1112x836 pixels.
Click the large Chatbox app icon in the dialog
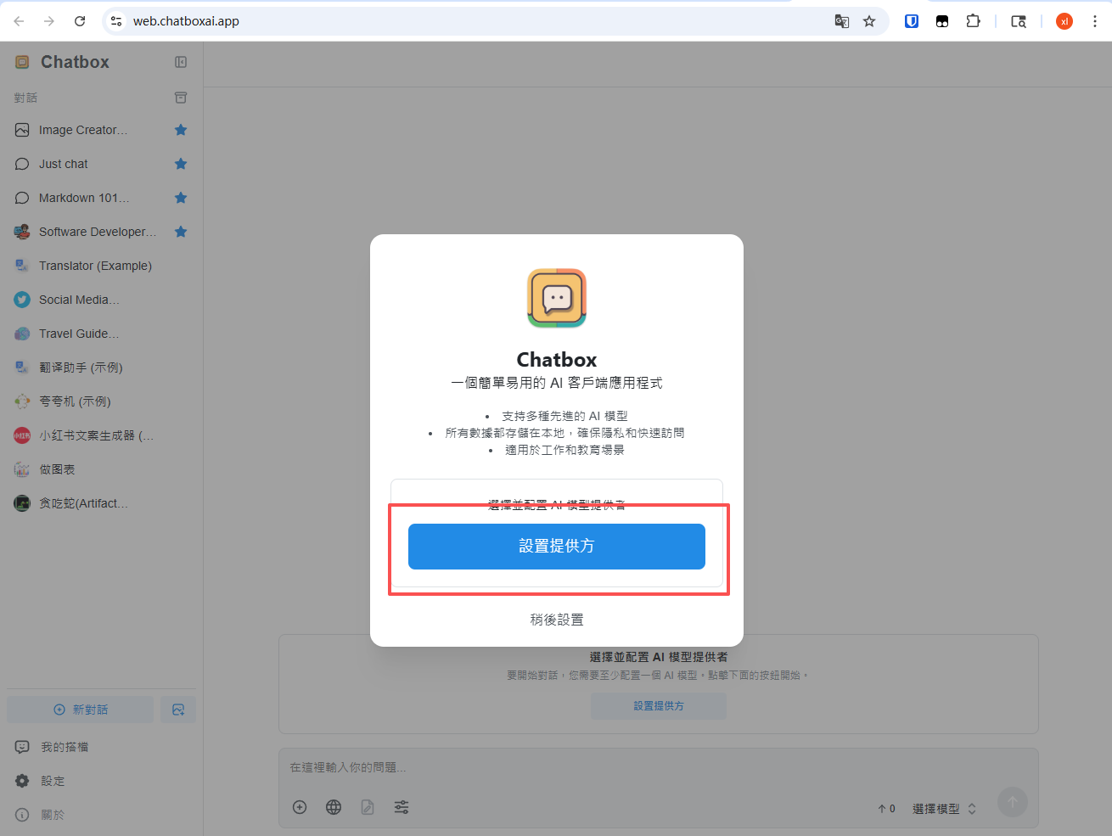click(557, 298)
